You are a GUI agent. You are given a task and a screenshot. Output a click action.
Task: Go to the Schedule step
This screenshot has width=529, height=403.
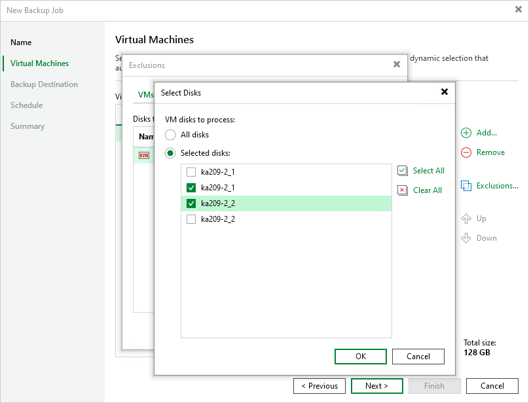click(x=27, y=105)
